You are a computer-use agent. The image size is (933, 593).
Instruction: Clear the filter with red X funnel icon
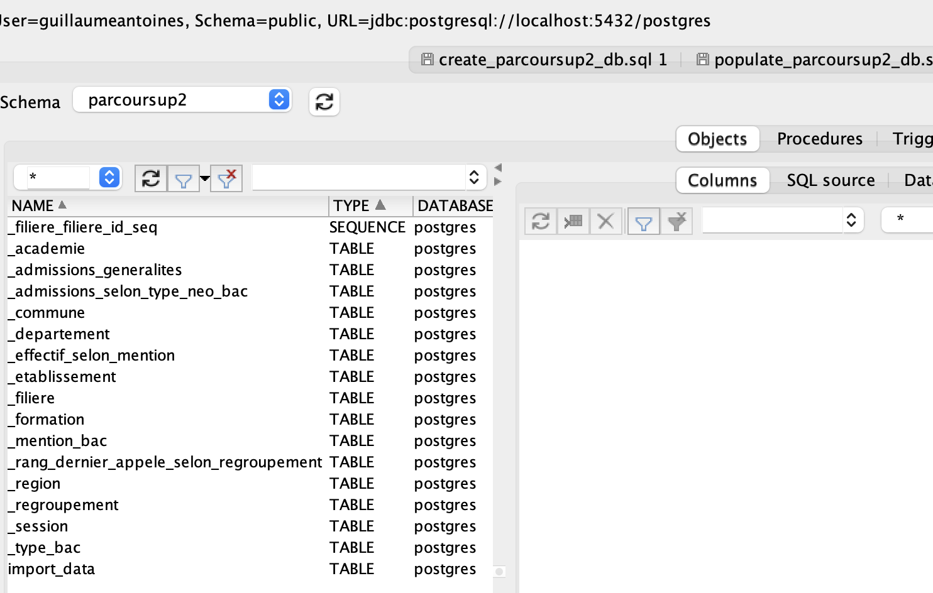[226, 179]
